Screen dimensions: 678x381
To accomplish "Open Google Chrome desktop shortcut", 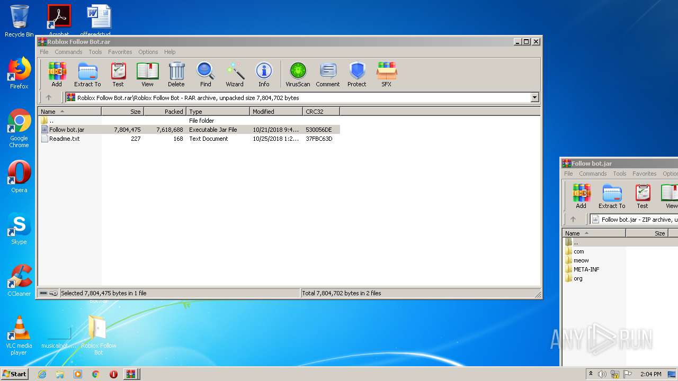I will (x=19, y=129).
